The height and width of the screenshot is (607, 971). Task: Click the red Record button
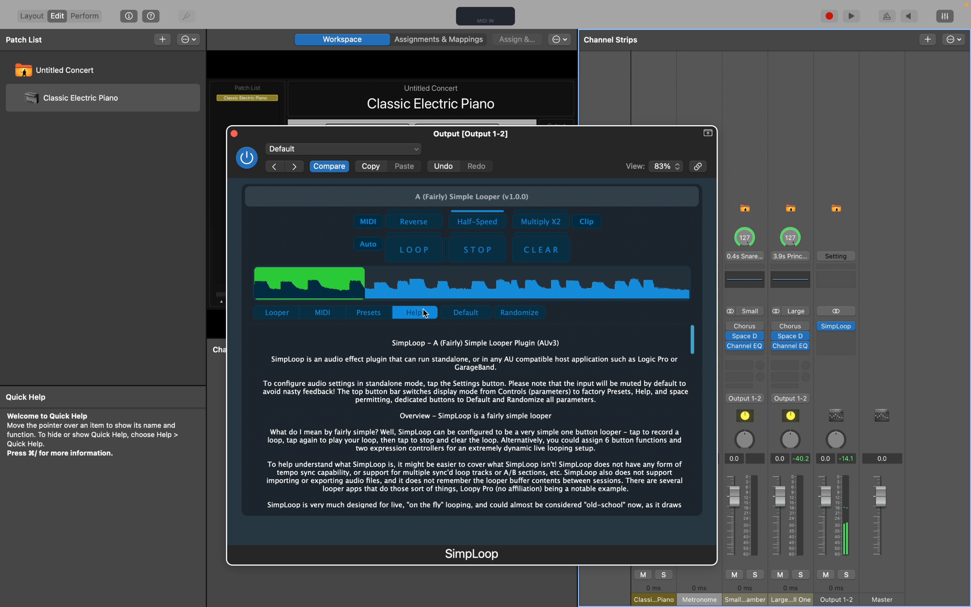click(830, 16)
